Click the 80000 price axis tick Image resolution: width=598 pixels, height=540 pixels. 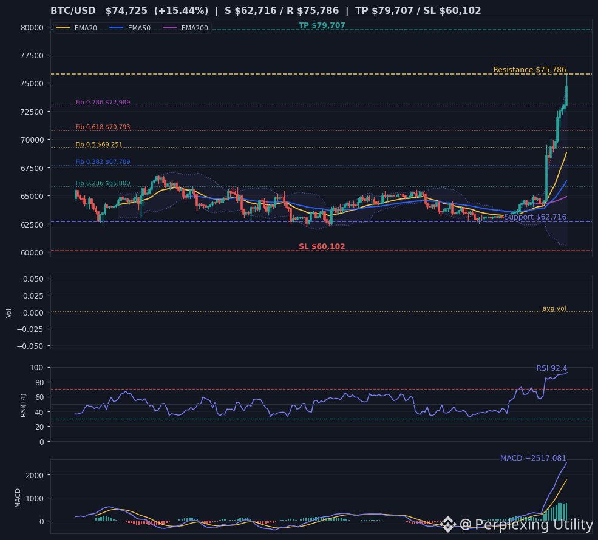32,27
